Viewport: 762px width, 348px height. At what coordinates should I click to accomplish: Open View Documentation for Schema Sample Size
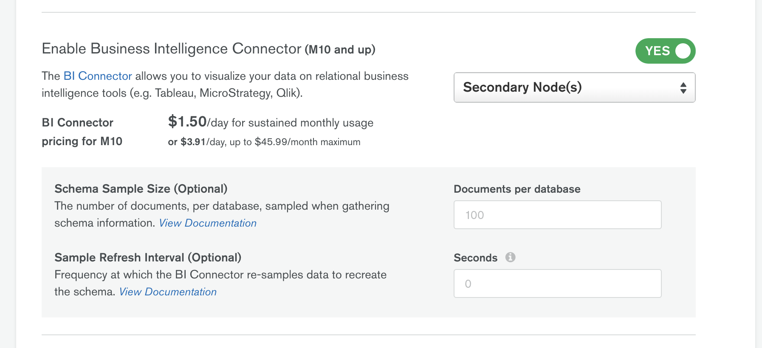(x=208, y=223)
